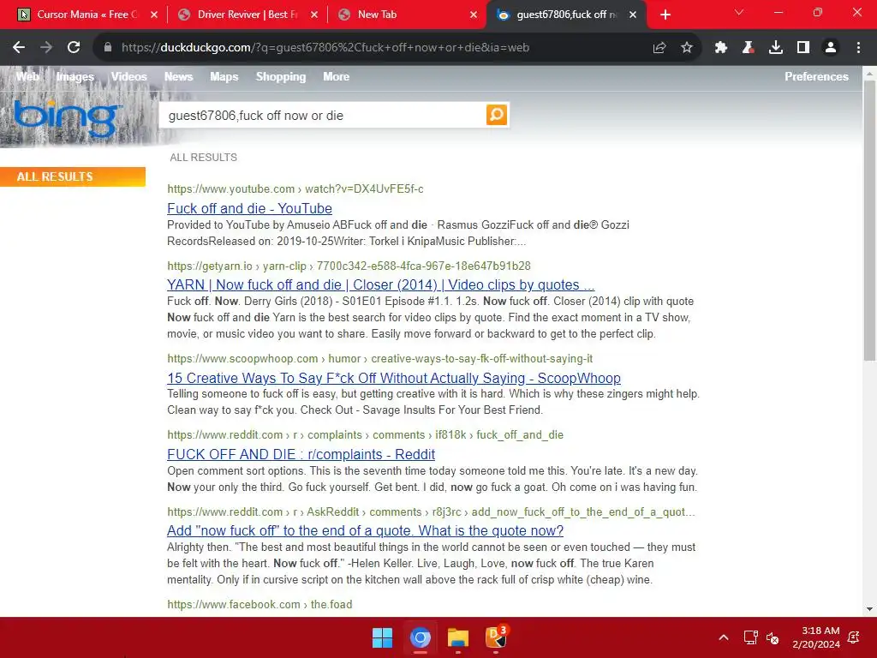Click the Bing logo
This screenshot has height=658, width=877.
(66, 118)
